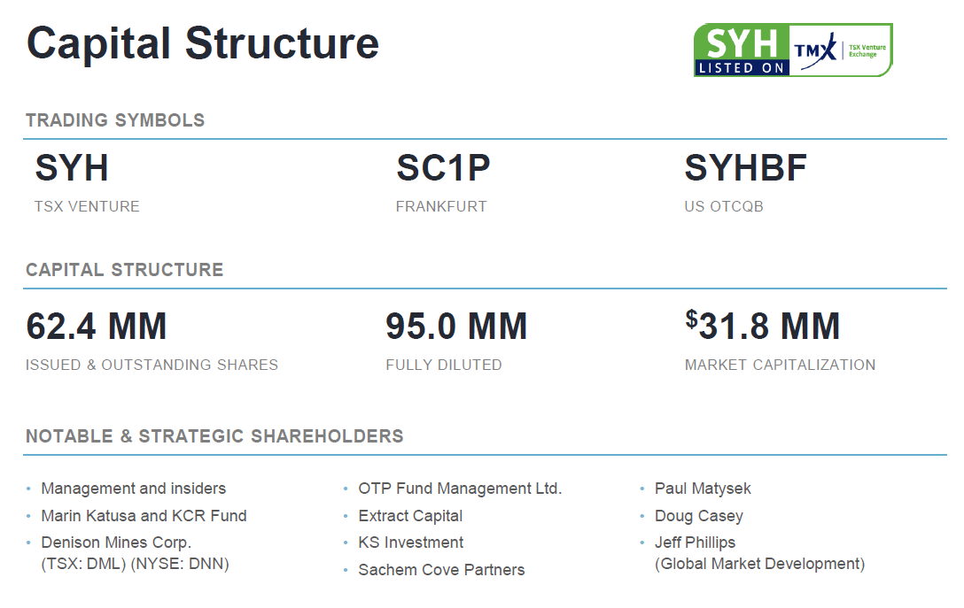Click the Capital Structure slide title
Screen dimensions: 964x608
point(203,42)
